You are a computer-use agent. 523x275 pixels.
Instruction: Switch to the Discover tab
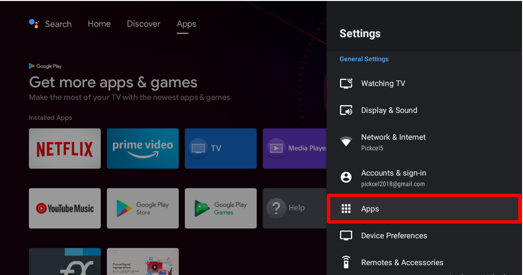tap(143, 24)
